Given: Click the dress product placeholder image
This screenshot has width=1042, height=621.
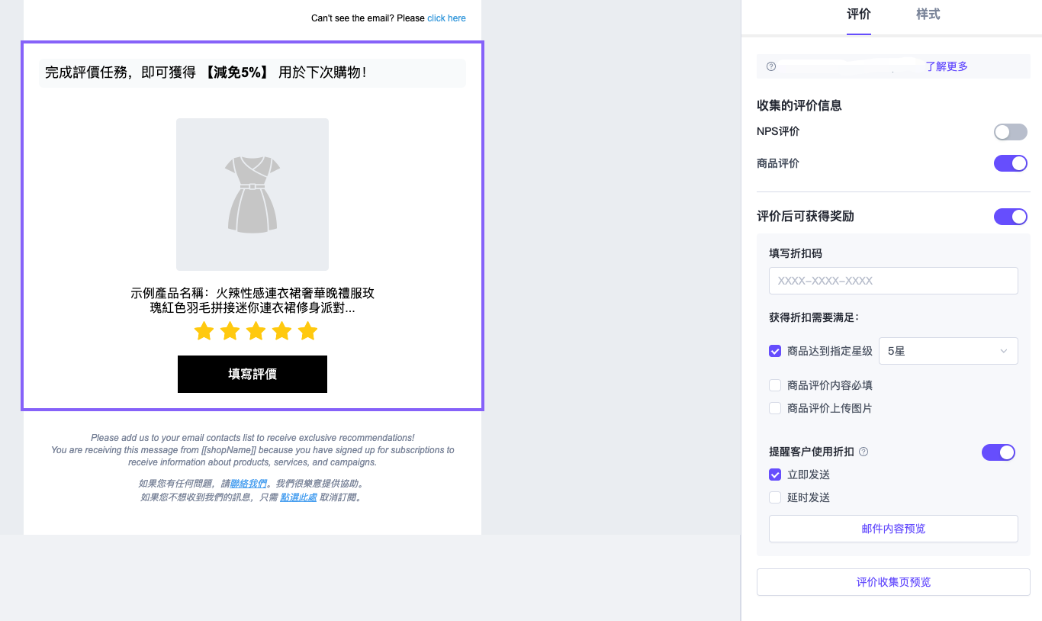Looking at the screenshot, I should click(252, 195).
